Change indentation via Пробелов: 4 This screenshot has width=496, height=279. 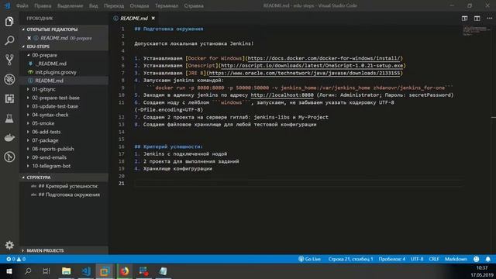[x=392, y=259]
